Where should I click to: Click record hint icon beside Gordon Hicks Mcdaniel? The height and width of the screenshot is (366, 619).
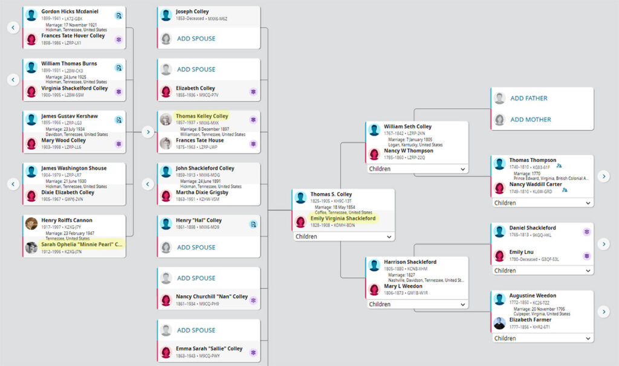118,16
